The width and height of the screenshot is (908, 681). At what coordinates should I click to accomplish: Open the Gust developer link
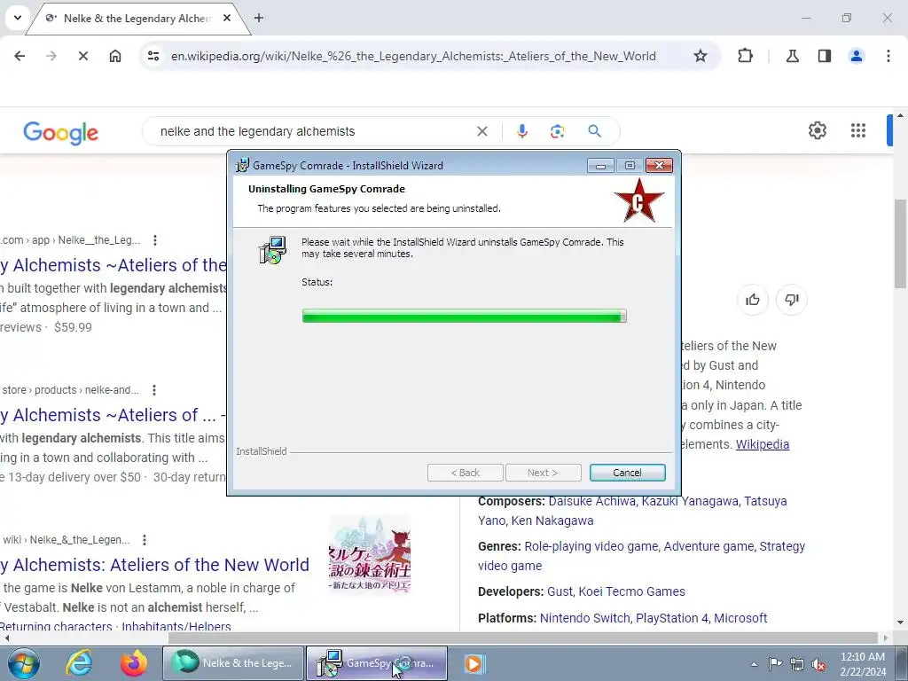pos(560,591)
